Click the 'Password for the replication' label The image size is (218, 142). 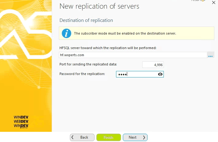pyautogui.click(x=82, y=74)
